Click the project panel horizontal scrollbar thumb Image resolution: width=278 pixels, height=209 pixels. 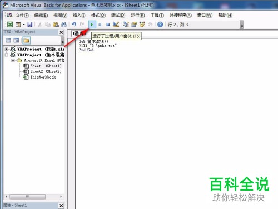[27, 197]
